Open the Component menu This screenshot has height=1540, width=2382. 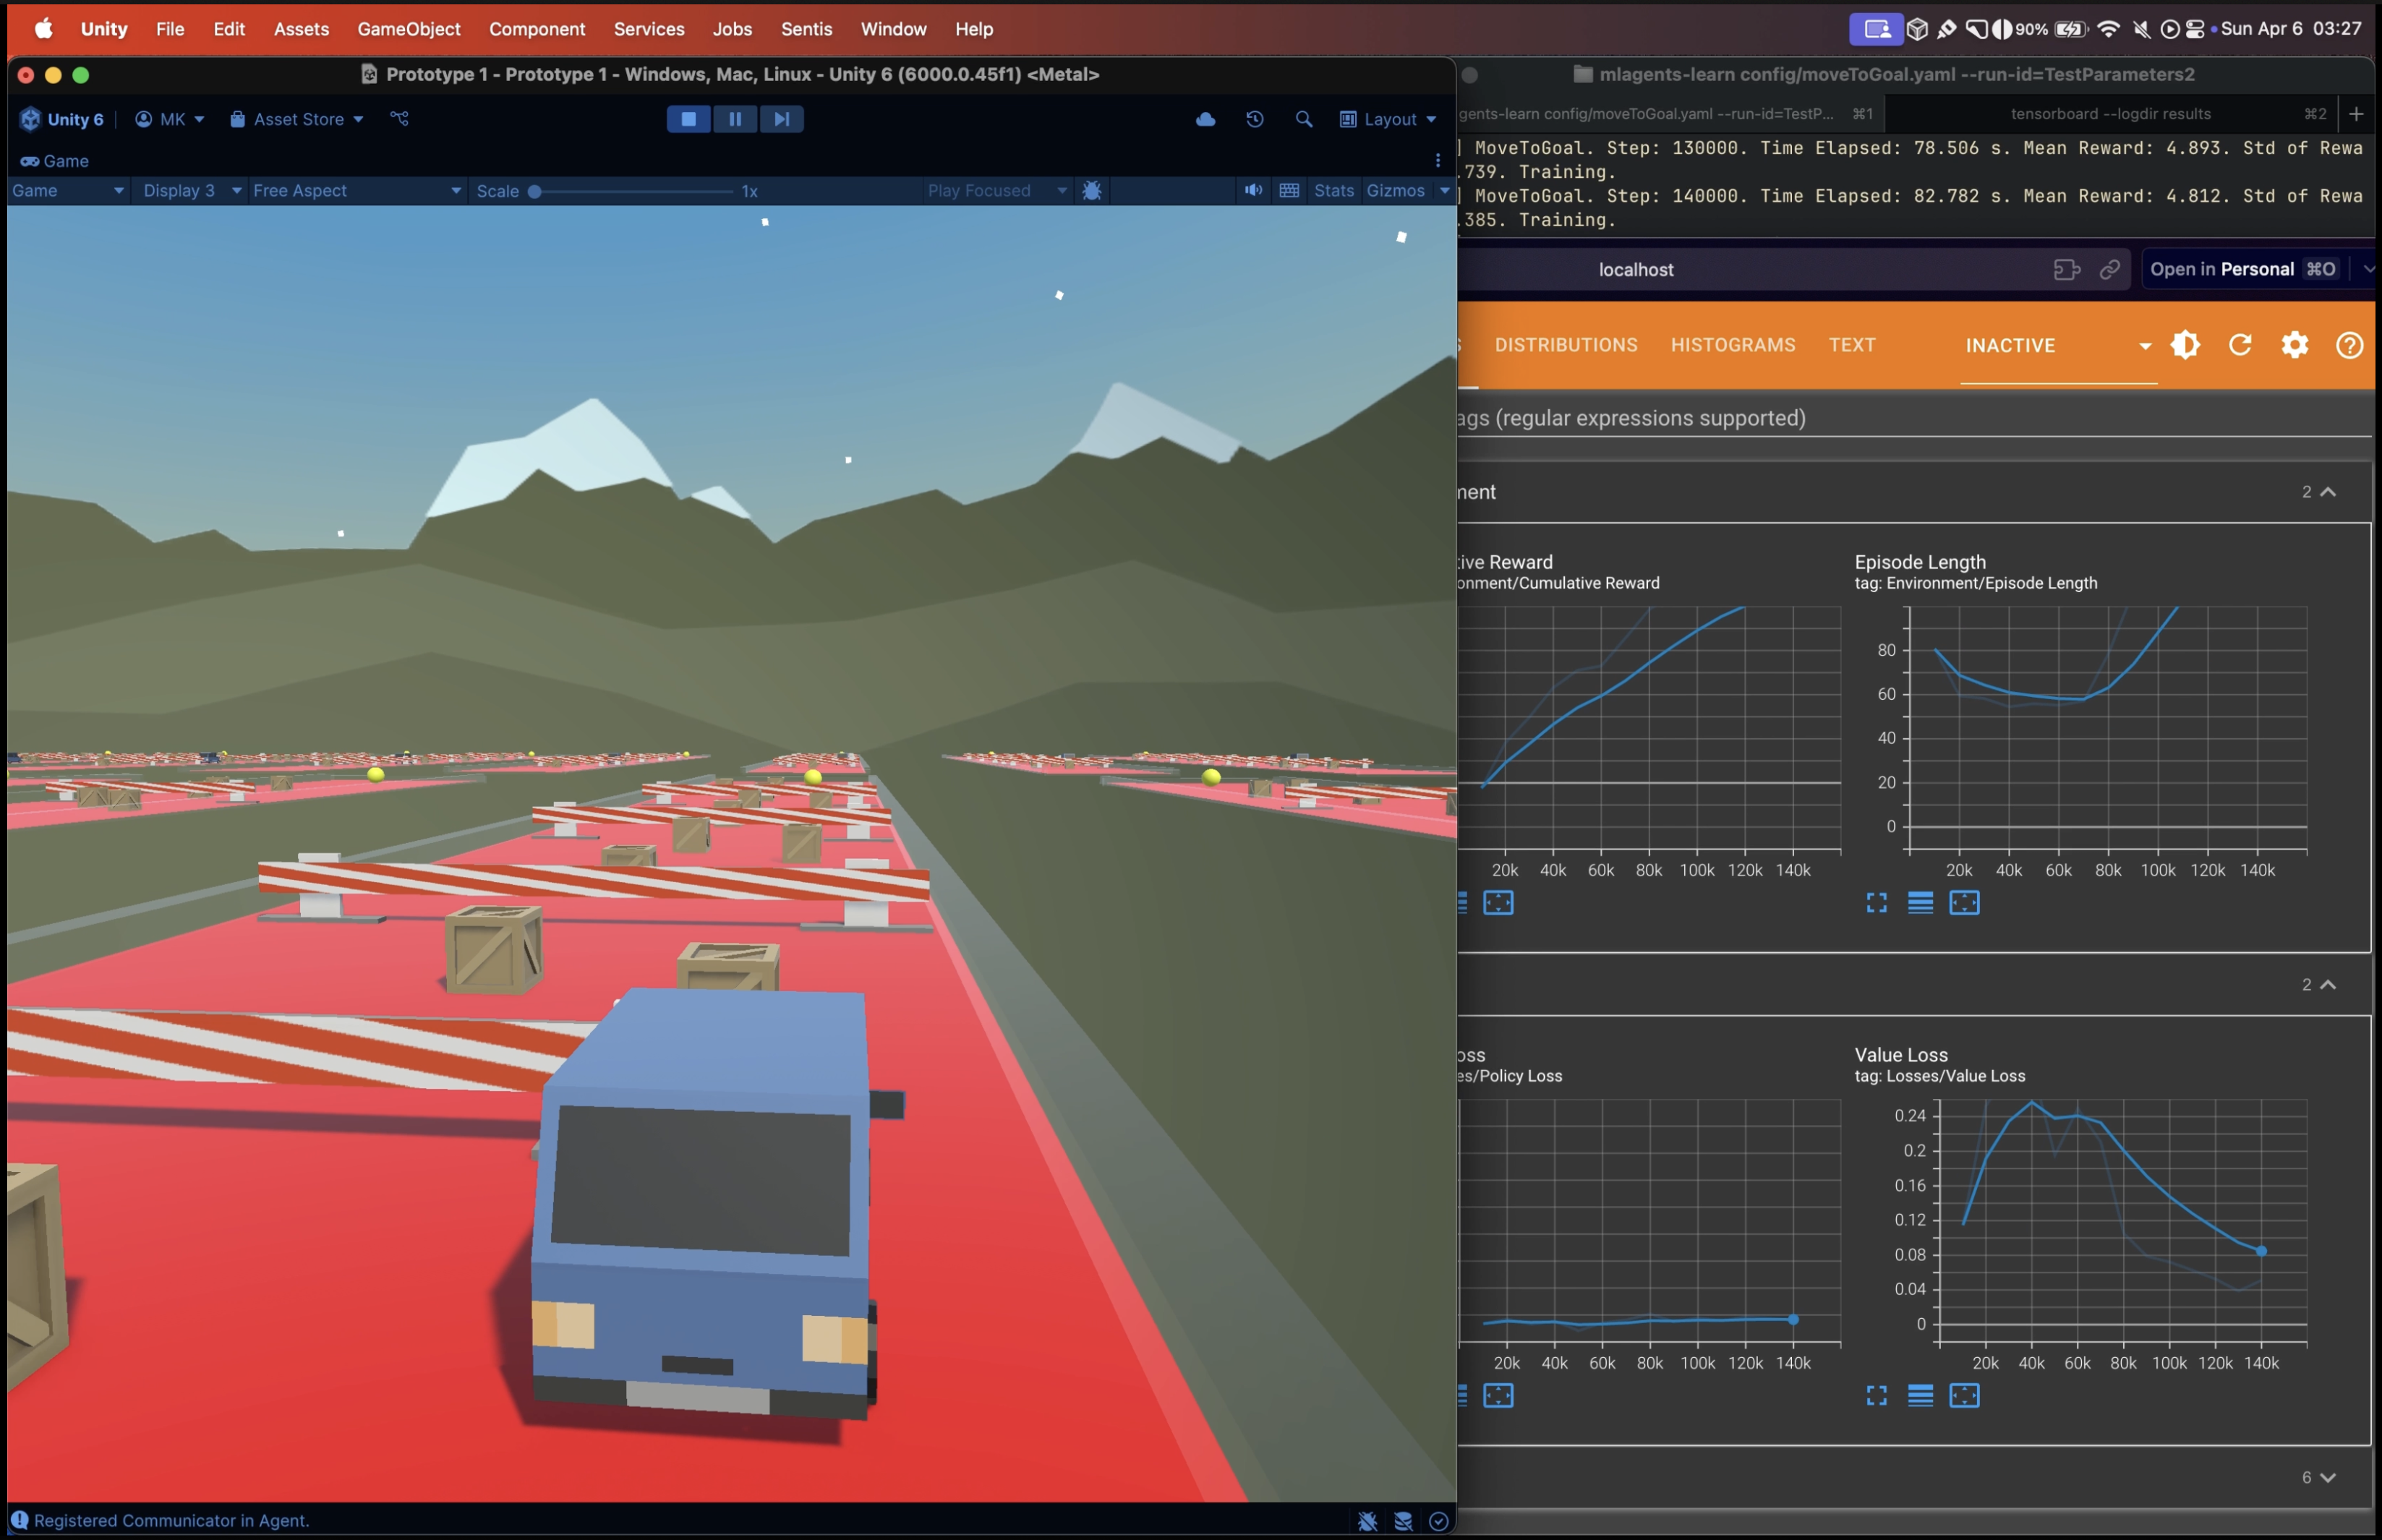[536, 29]
